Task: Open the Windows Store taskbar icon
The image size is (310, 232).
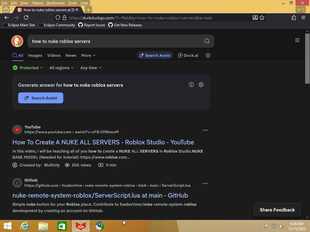Action: coord(62,226)
